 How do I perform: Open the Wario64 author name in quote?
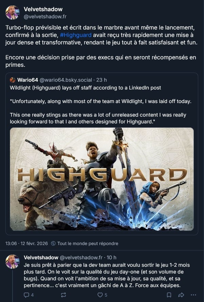(x=27, y=80)
